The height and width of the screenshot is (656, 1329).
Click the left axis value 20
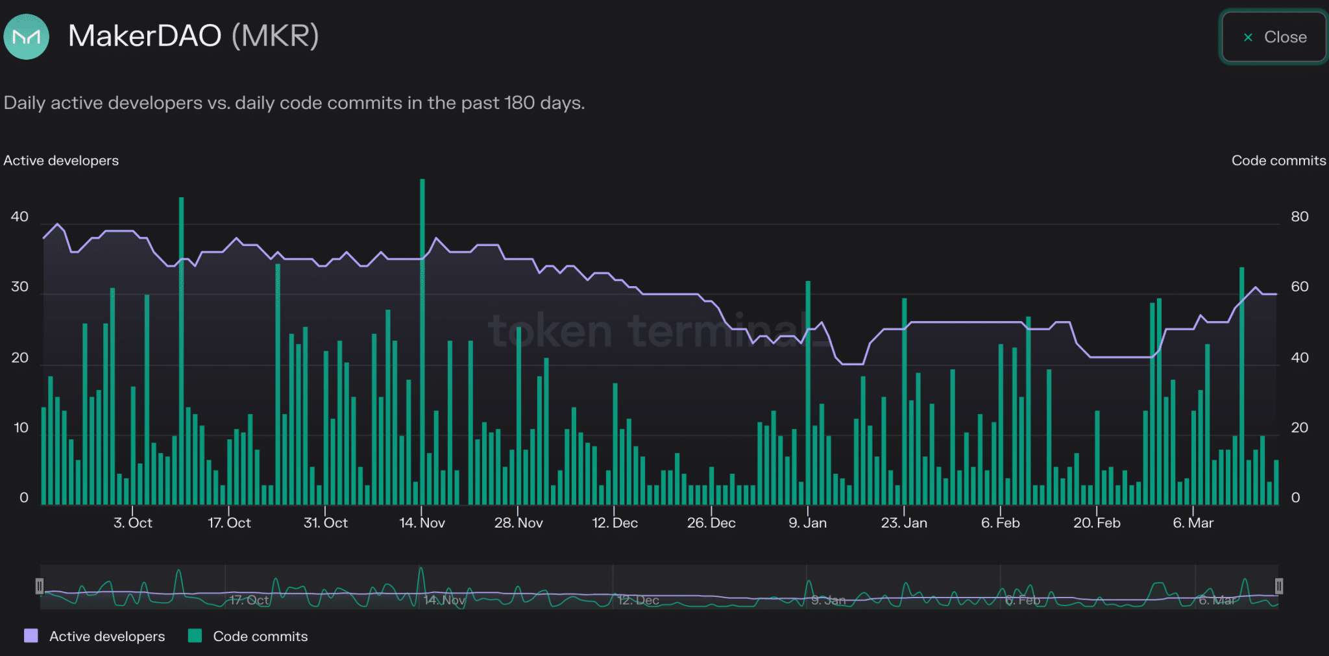[19, 358]
